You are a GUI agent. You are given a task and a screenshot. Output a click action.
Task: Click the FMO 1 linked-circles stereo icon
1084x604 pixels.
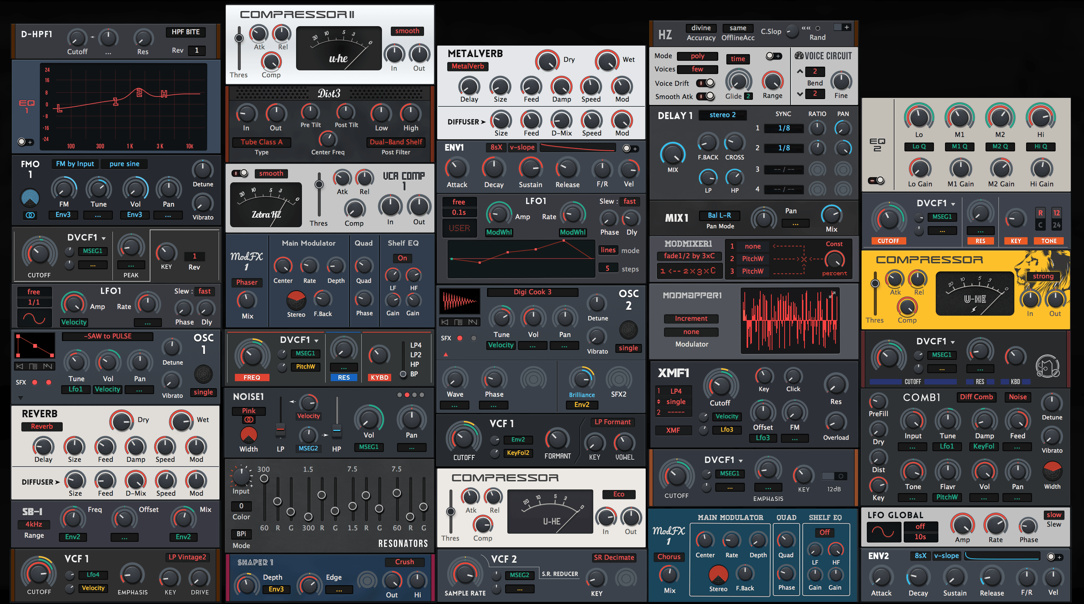(30, 215)
